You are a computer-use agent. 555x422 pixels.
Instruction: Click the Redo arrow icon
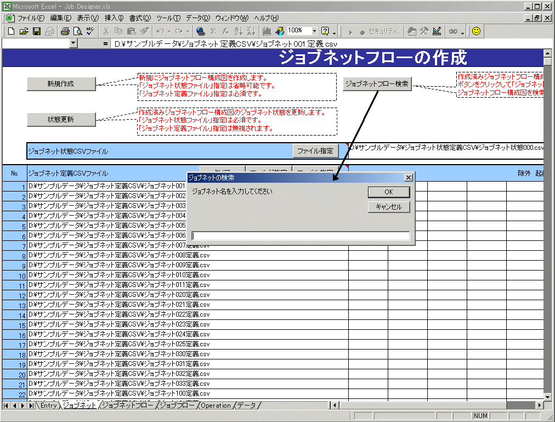tap(179, 31)
